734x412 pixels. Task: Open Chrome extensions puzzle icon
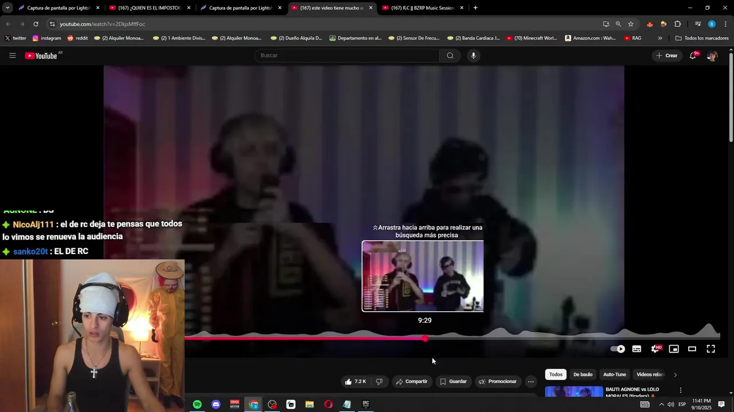click(678, 24)
